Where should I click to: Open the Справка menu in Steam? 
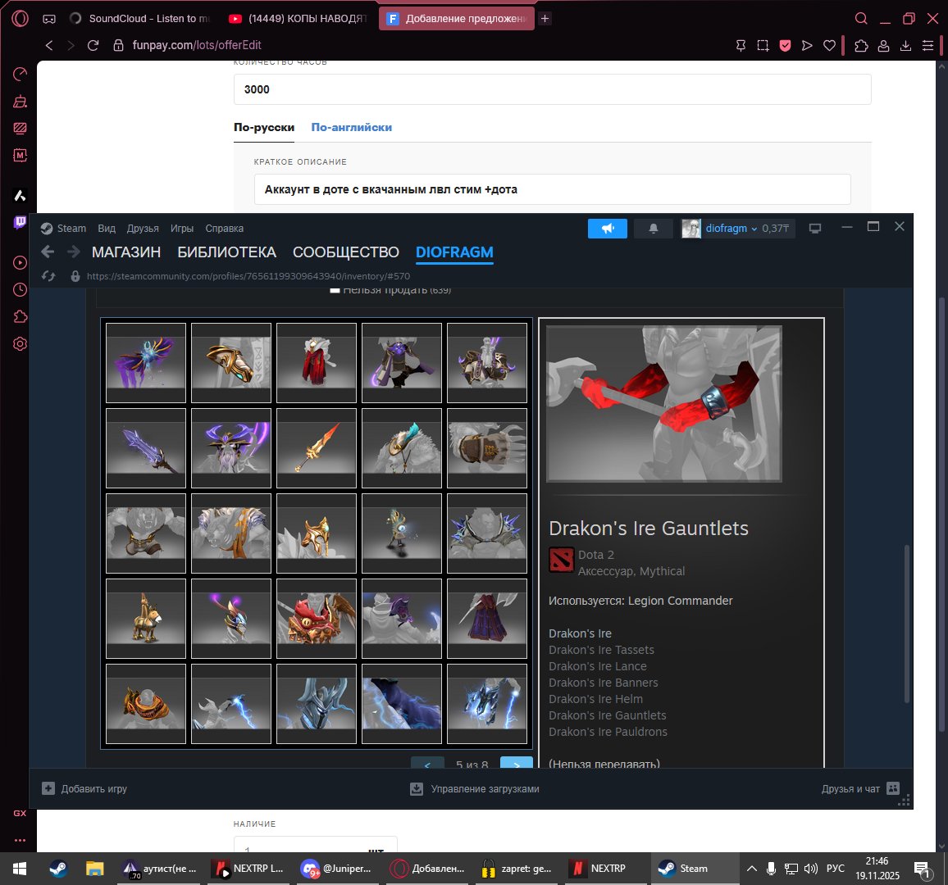pyautogui.click(x=224, y=228)
